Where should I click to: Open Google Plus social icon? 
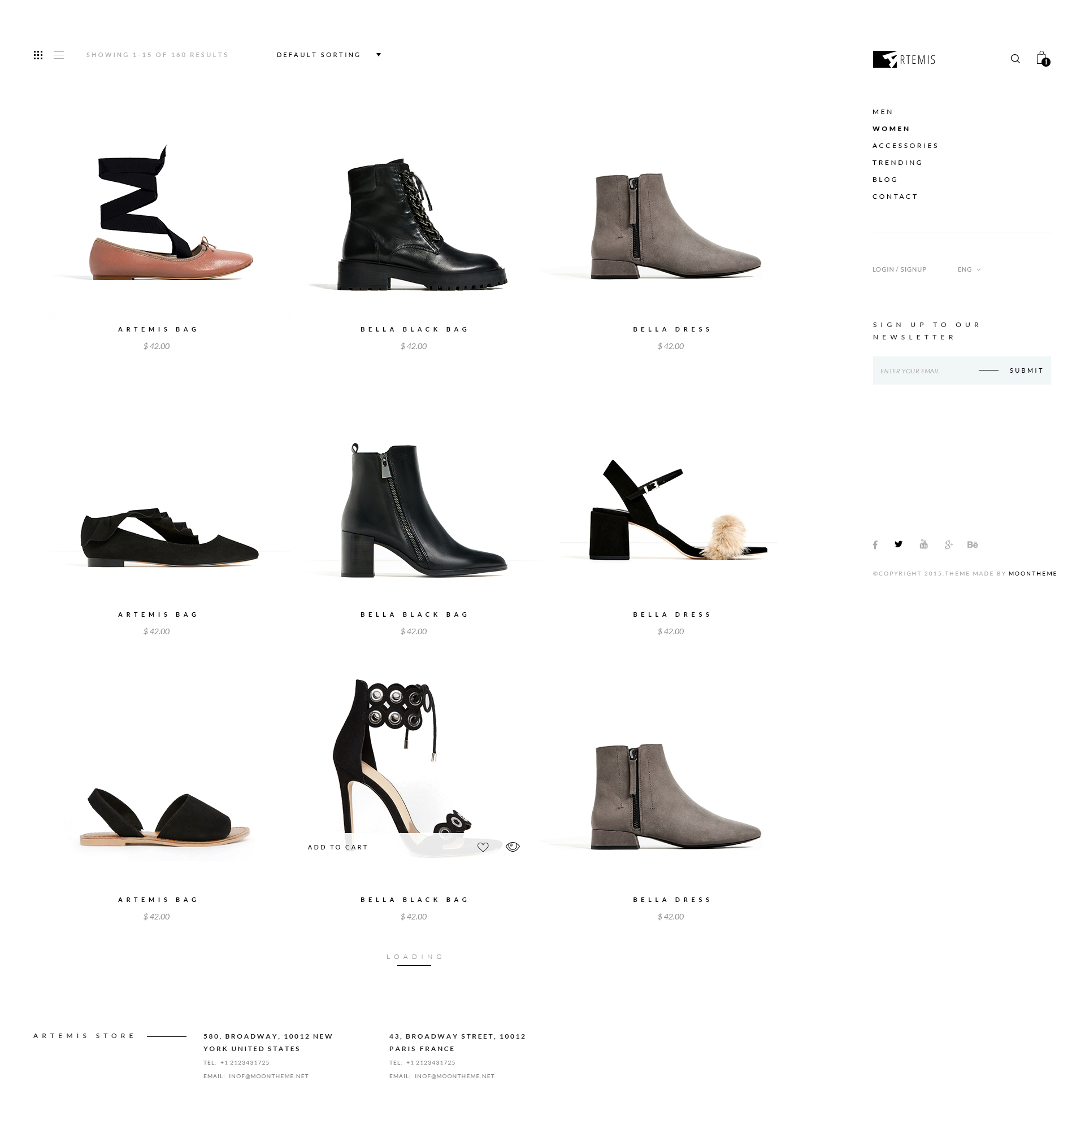coord(948,544)
